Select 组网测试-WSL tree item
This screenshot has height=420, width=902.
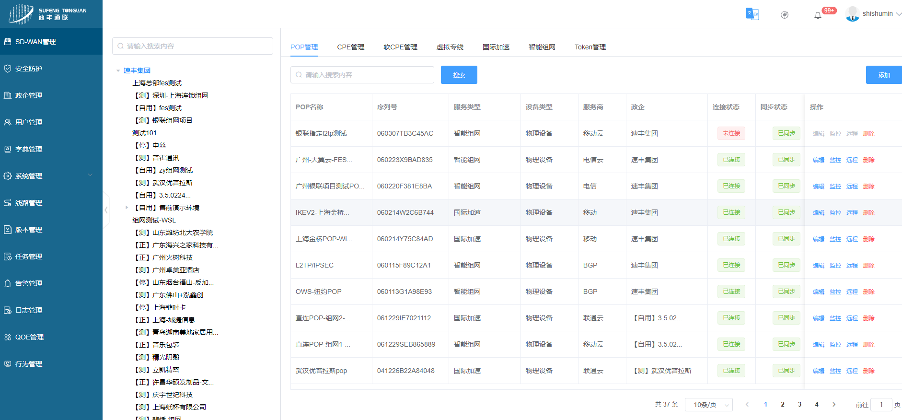click(x=154, y=220)
